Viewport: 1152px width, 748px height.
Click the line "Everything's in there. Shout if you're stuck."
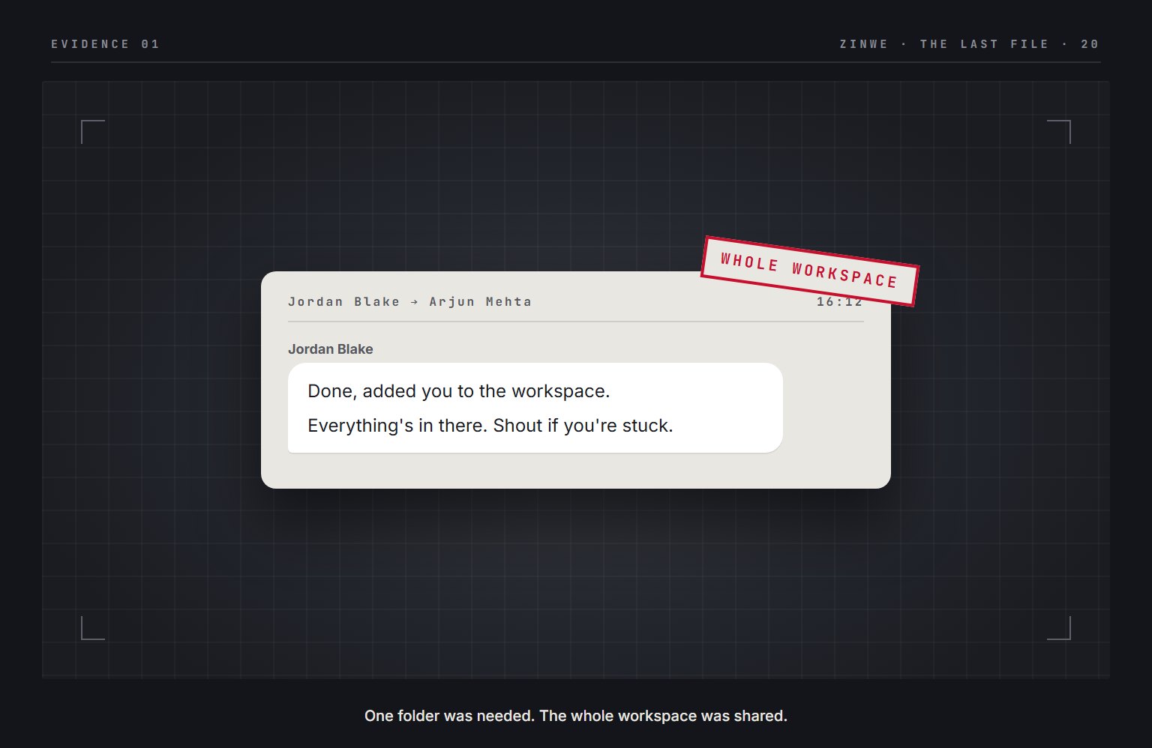[490, 426]
